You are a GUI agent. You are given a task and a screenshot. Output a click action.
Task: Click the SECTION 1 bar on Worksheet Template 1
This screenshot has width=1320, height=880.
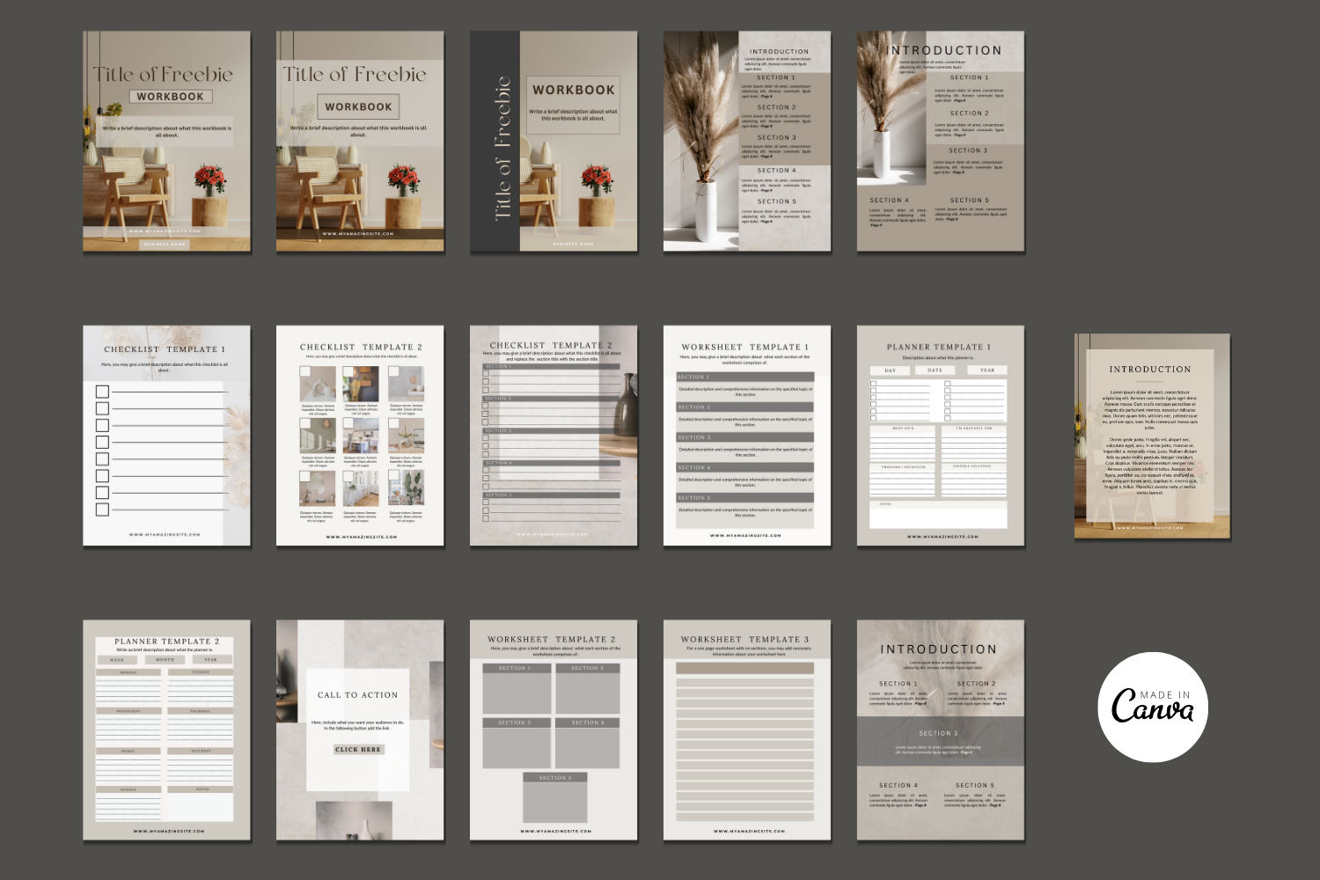click(745, 377)
